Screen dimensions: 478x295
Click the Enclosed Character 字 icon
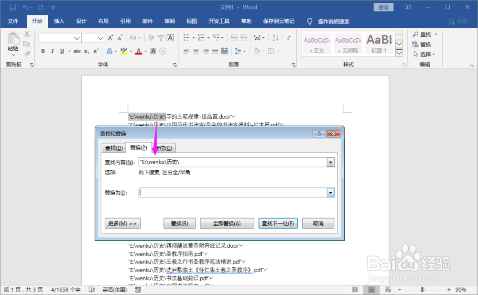coord(163,51)
